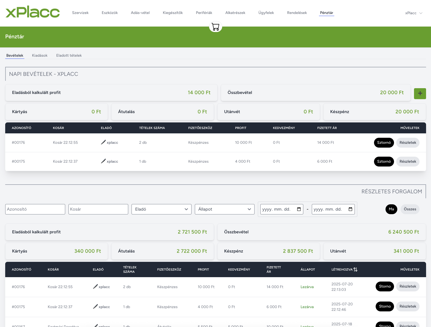
Task: Open calendar picker of end date field
Action: coord(350,209)
